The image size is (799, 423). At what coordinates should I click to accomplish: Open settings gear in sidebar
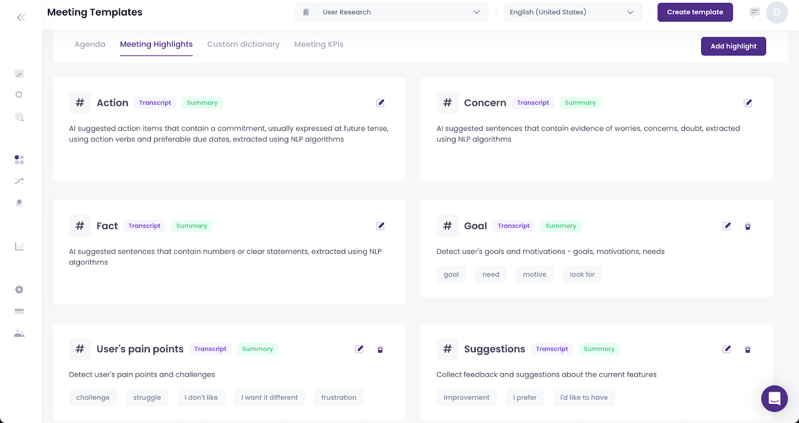click(19, 290)
